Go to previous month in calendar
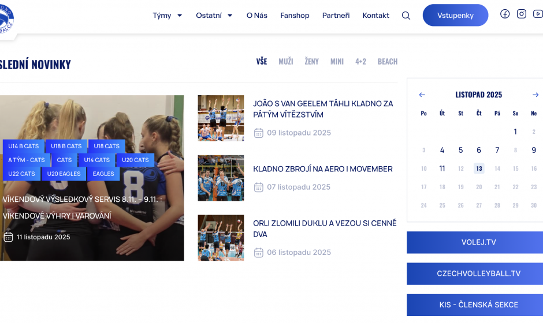 point(422,95)
